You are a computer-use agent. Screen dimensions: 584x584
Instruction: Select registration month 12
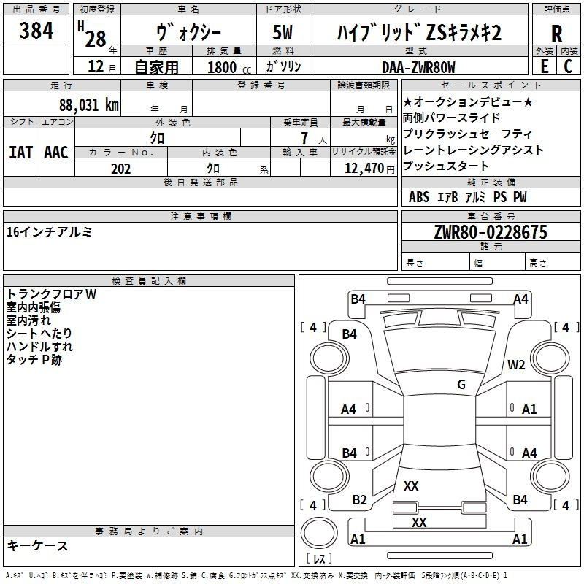96,66
